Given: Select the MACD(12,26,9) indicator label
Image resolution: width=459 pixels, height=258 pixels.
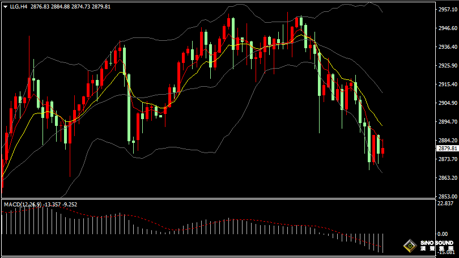Looking at the screenshot, I should (23, 204).
